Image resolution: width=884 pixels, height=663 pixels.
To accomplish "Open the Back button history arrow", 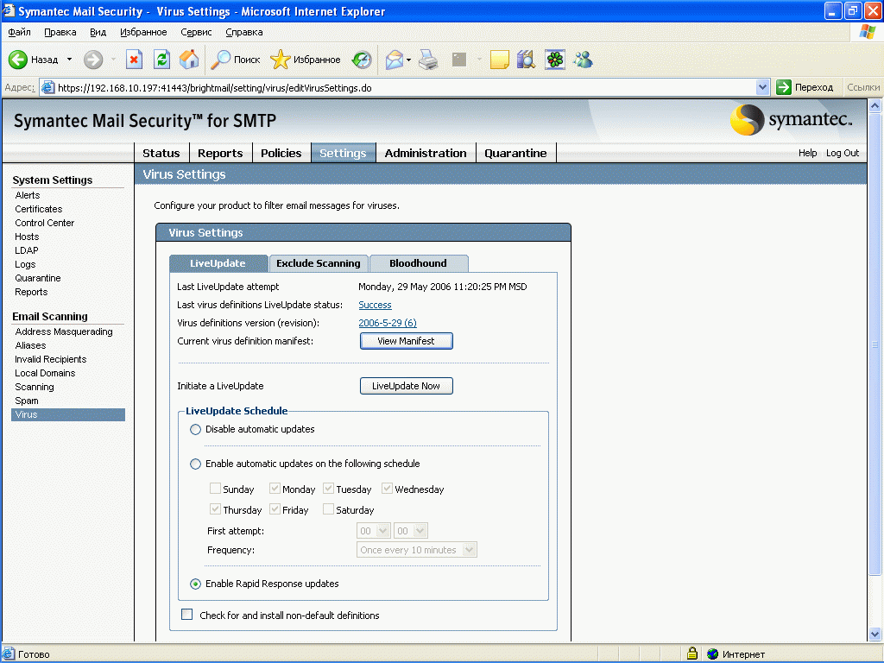I will point(69,60).
